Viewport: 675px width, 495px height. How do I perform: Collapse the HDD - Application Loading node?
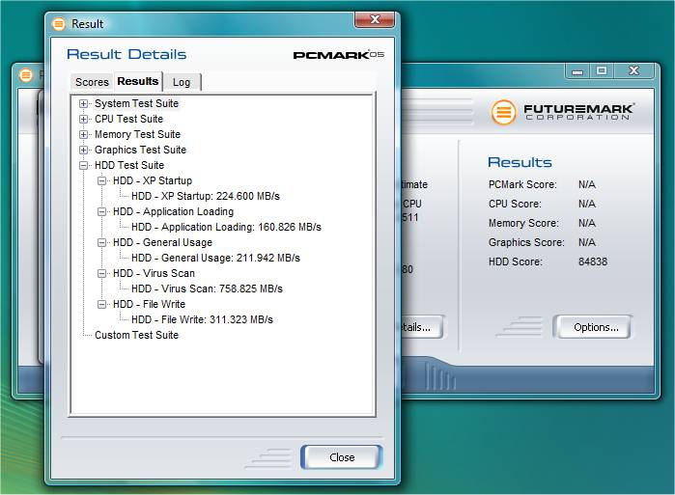[101, 211]
